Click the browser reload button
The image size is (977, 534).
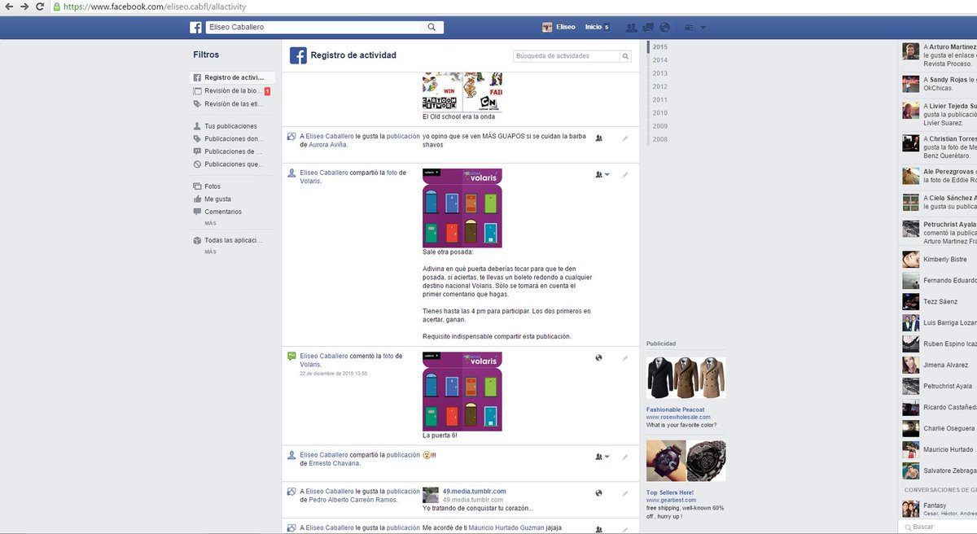click(x=40, y=7)
